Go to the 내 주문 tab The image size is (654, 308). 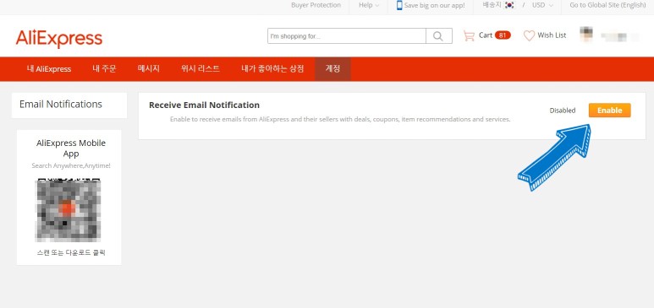[104, 69]
